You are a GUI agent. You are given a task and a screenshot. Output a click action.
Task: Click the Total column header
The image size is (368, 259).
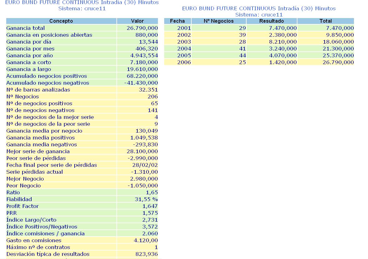326,21
